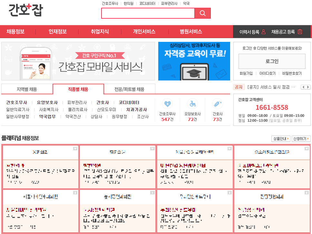Show next notice with right arrow
The height and width of the screenshot is (234, 312).
tap(308, 87)
